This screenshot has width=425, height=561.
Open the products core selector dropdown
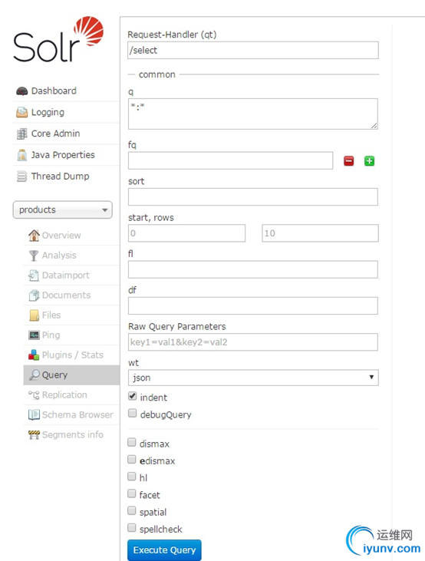point(63,210)
